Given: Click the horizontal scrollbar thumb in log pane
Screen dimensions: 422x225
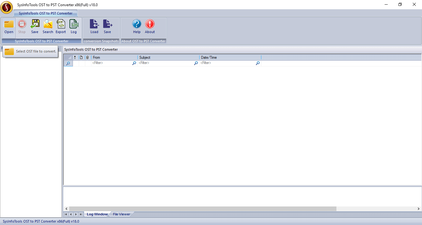Looking at the screenshot, I should (203, 209).
